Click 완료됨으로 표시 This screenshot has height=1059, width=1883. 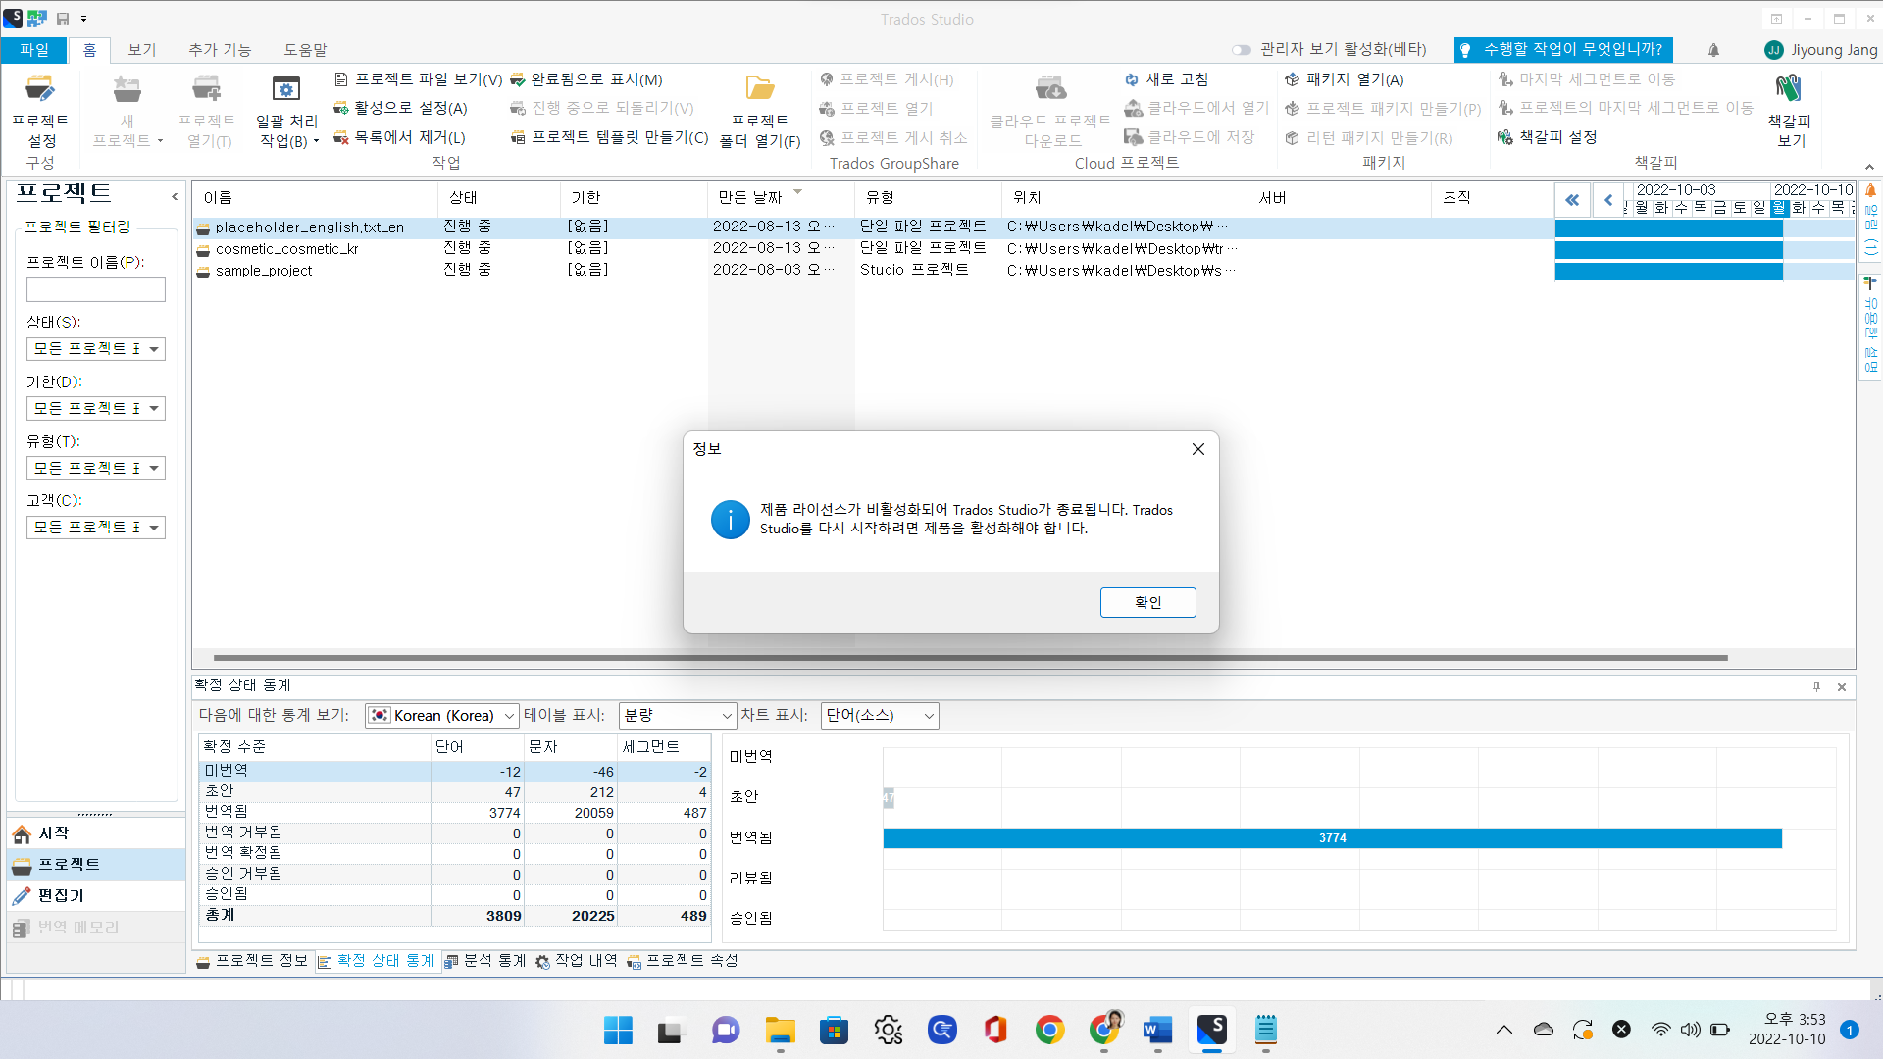(585, 79)
